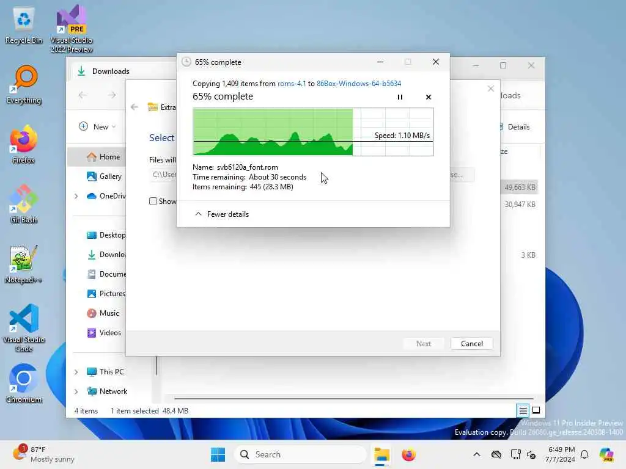
Task: Close the Extract wizard dialog
Action: [491, 89]
